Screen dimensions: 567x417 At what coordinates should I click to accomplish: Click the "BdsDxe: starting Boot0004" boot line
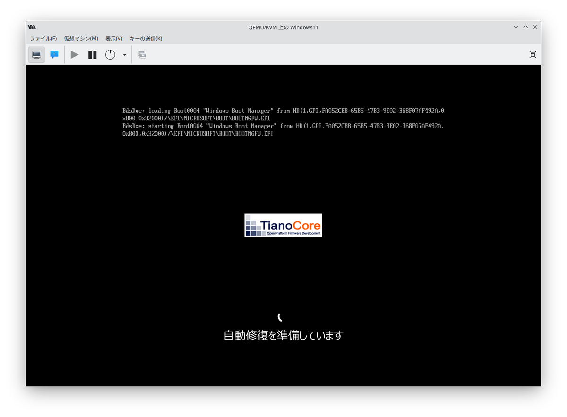coord(283,130)
